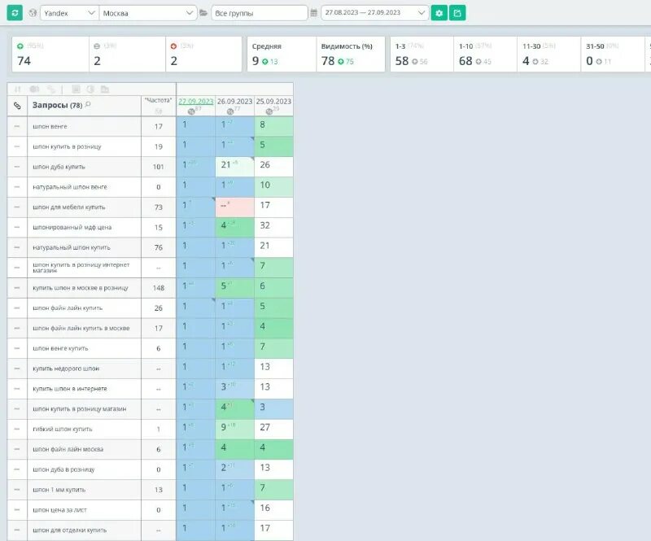Viewport: 651px width, 541px height.
Task: Select the Видимость (%) summary card
Action: click(x=351, y=54)
